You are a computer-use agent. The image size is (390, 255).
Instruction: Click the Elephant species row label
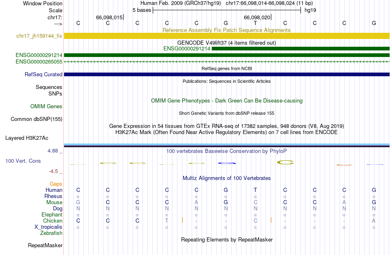pyautogui.click(x=52, y=214)
